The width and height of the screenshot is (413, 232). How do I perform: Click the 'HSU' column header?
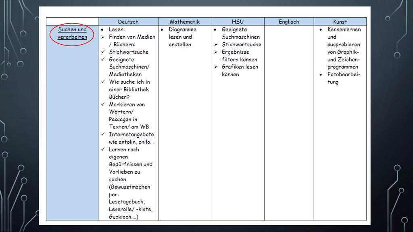click(238, 22)
